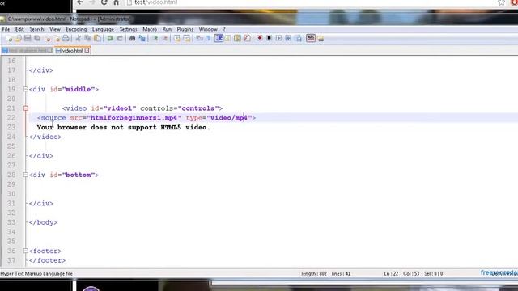Click "Hyper Text Markup Language file" status text
Image resolution: width=518 pixels, height=291 pixels.
coord(36,273)
